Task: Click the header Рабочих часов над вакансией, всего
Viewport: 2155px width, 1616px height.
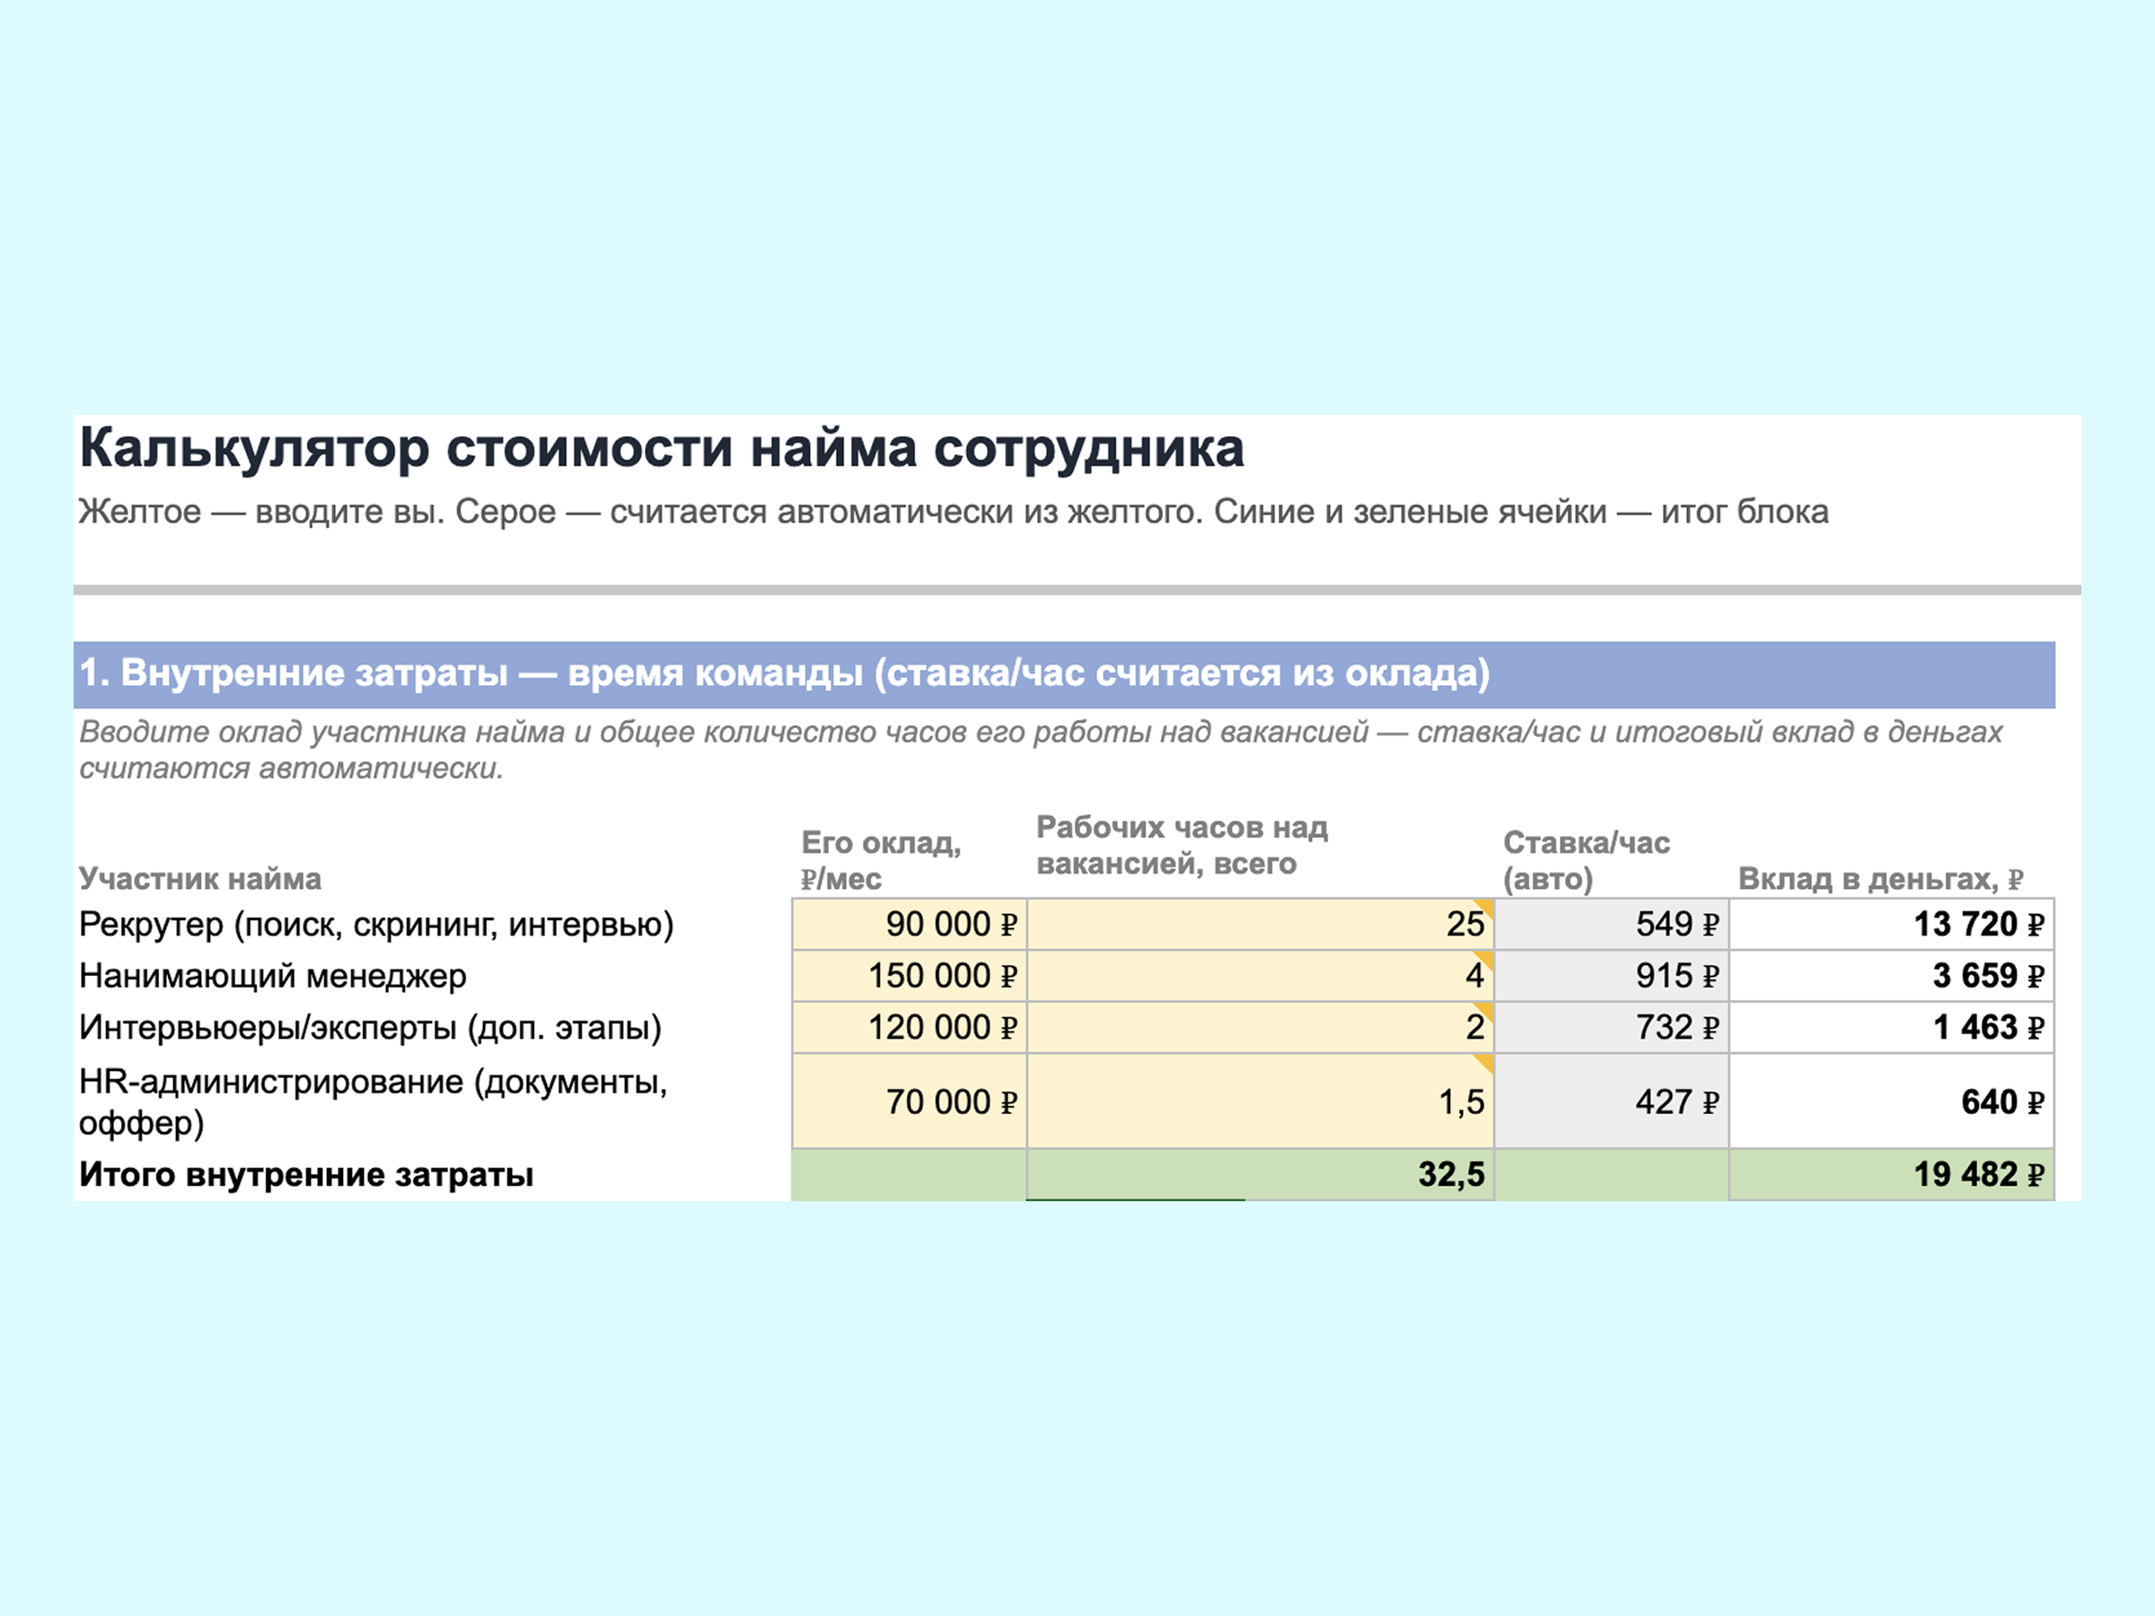Action: pos(1182,845)
